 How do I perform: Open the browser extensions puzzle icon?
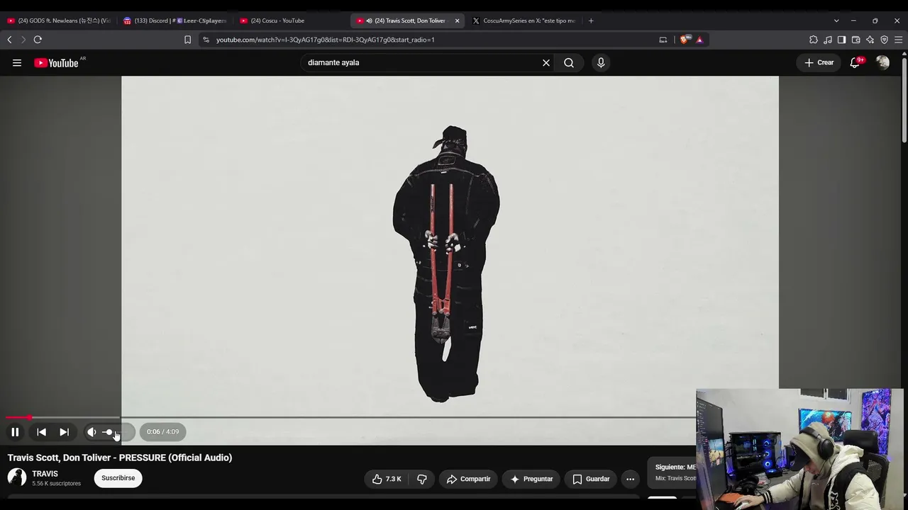pyautogui.click(x=814, y=40)
